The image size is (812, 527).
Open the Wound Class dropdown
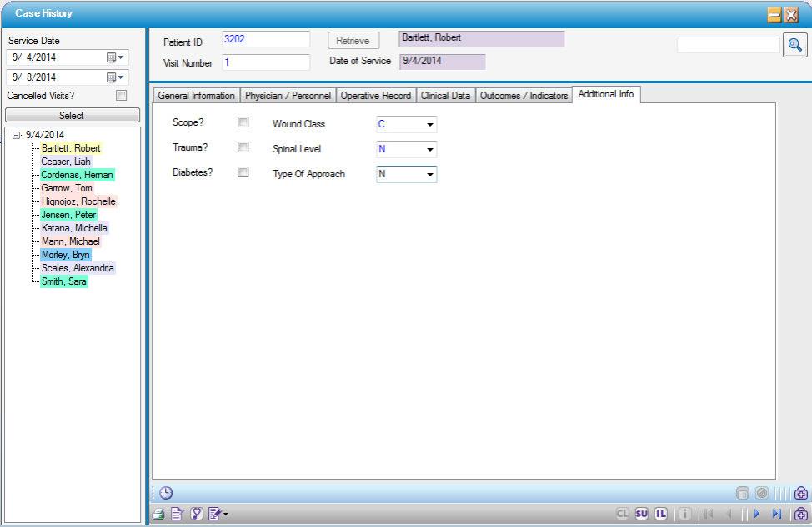coord(432,124)
